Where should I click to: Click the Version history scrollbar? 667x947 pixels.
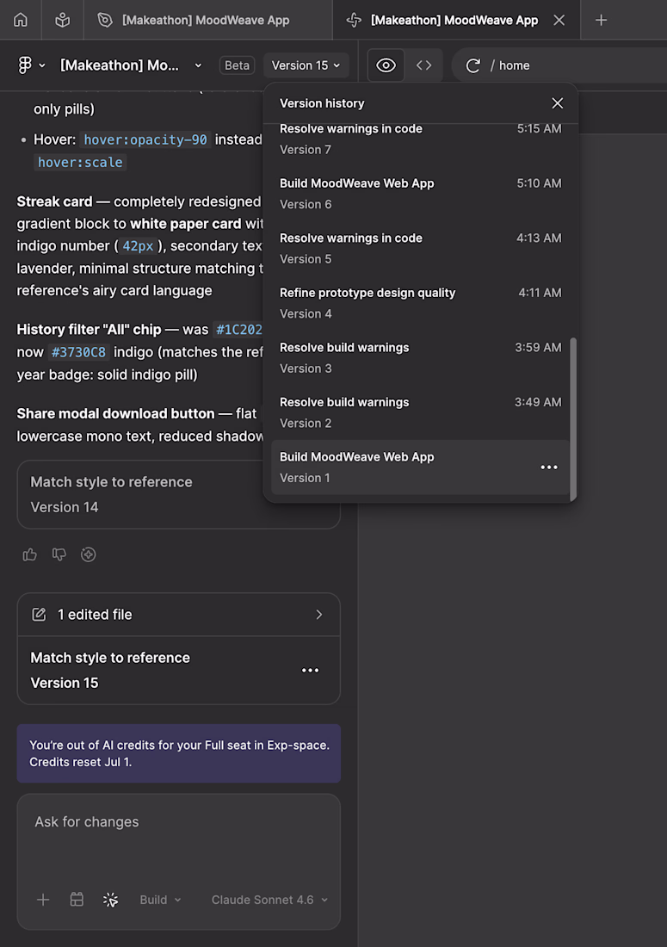click(x=573, y=418)
